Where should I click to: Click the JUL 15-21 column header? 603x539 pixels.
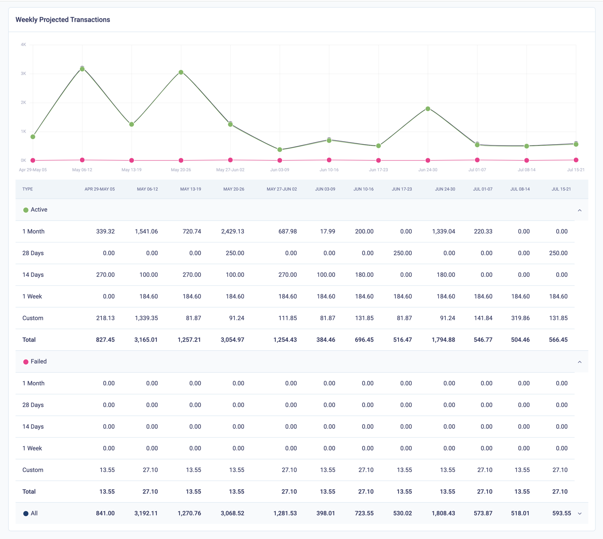click(561, 189)
